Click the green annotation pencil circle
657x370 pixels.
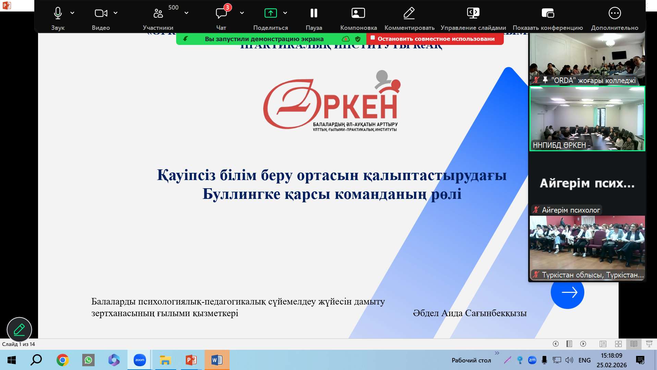point(19,330)
